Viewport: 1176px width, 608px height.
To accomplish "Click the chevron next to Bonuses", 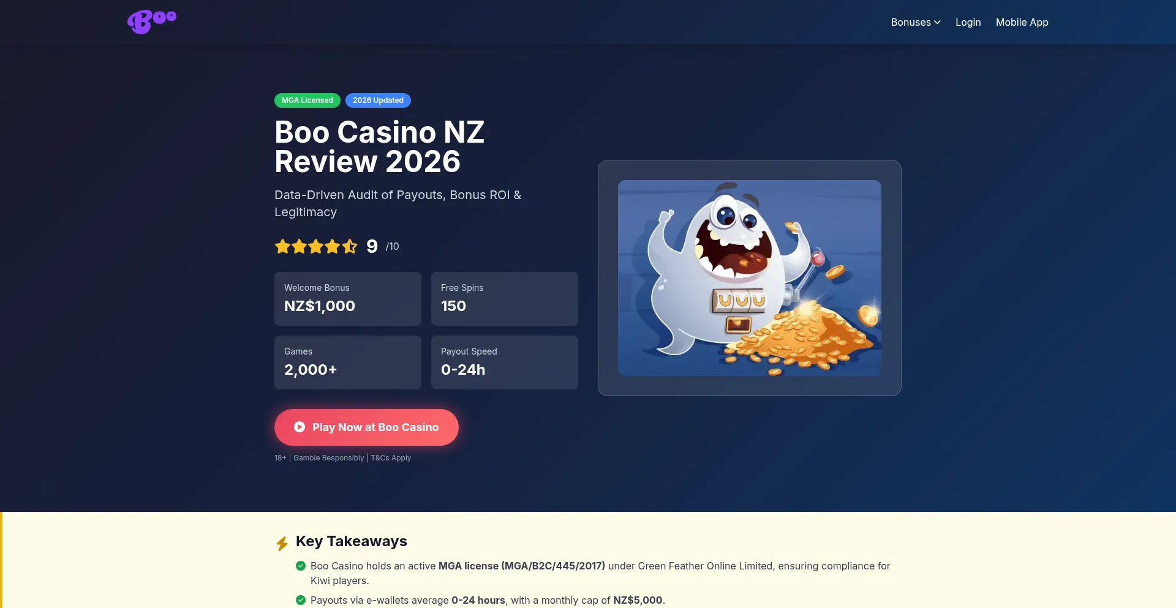I will click(x=937, y=23).
